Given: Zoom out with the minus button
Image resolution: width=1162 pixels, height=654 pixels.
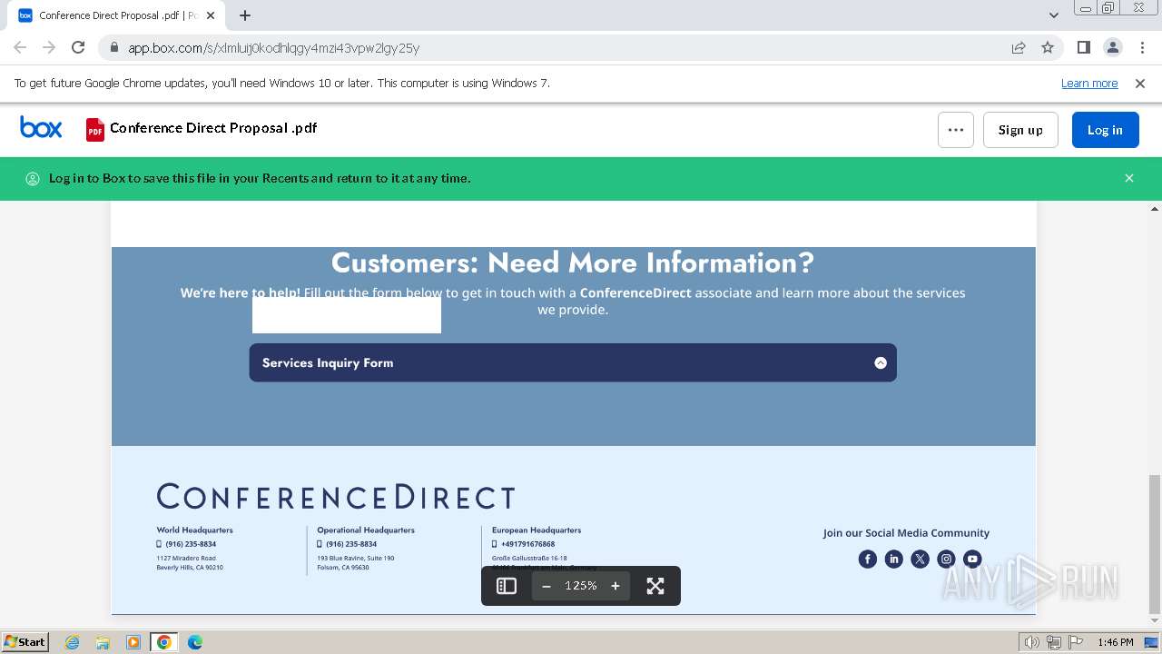Looking at the screenshot, I should coord(547,586).
